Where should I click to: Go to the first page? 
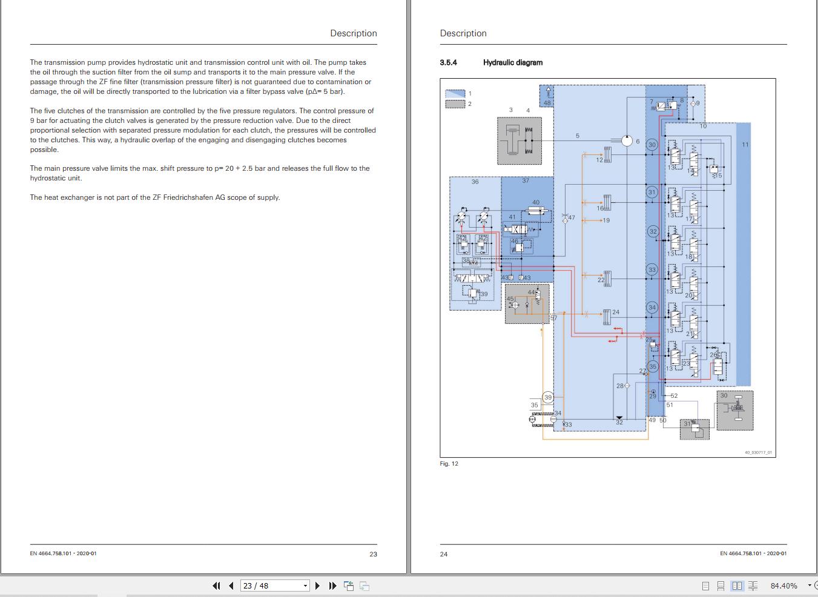[x=216, y=585]
